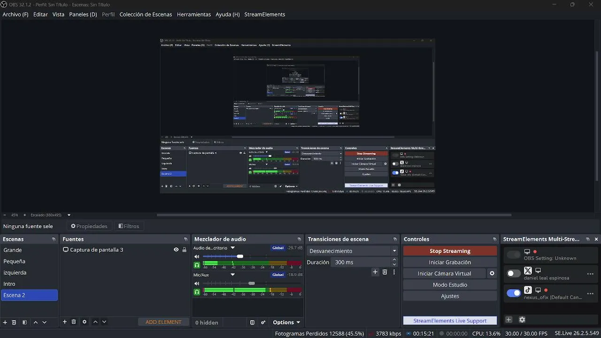Close the StreamElements Multi-Stream panel
This screenshot has width=601, height=338.
click(x=596, y=239)
